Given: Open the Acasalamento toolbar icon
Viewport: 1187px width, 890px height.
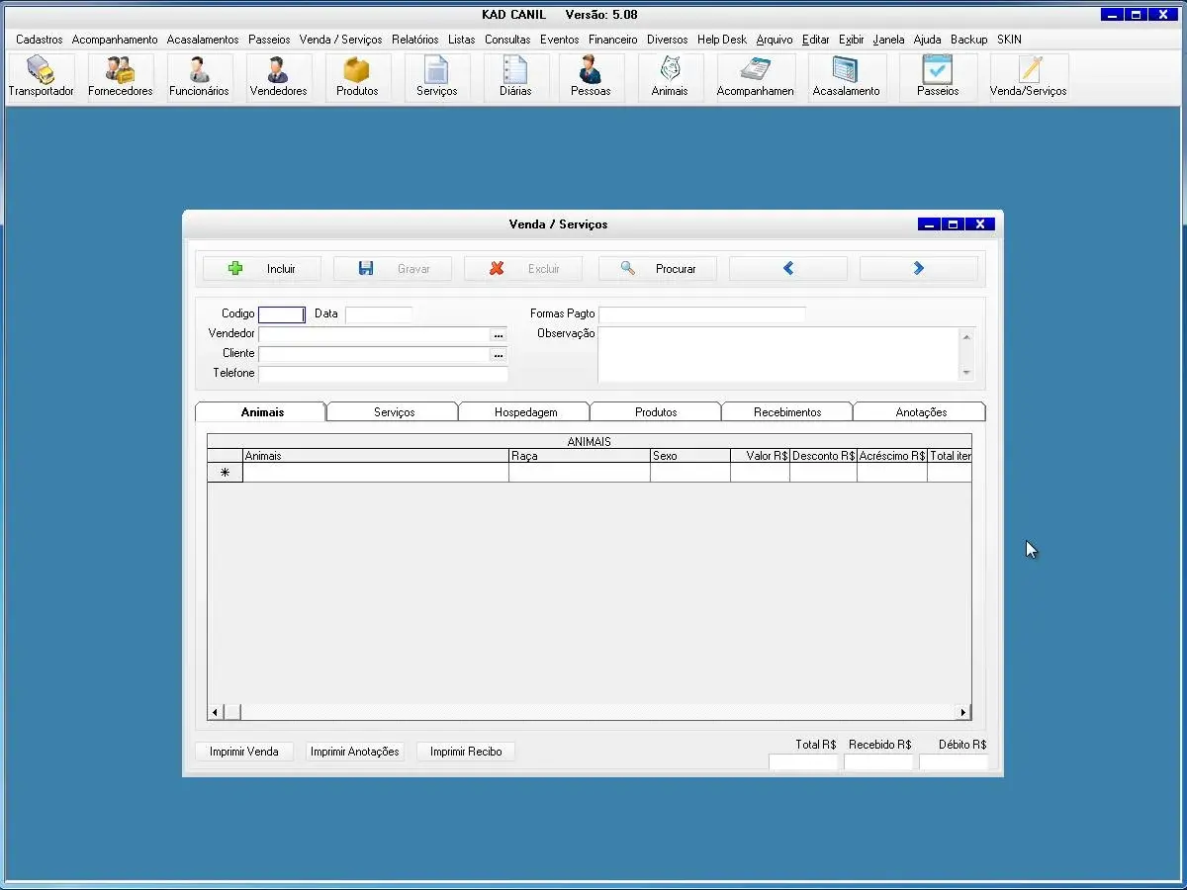Looking at the screenshot, I should (x=846, y=76).
